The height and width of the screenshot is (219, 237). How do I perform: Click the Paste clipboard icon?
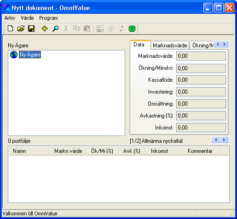pyautogui.click(x=87, y=28)
